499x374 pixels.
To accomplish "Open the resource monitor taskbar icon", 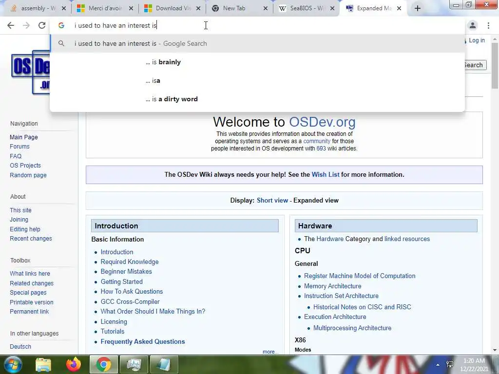I will [134, 364].
